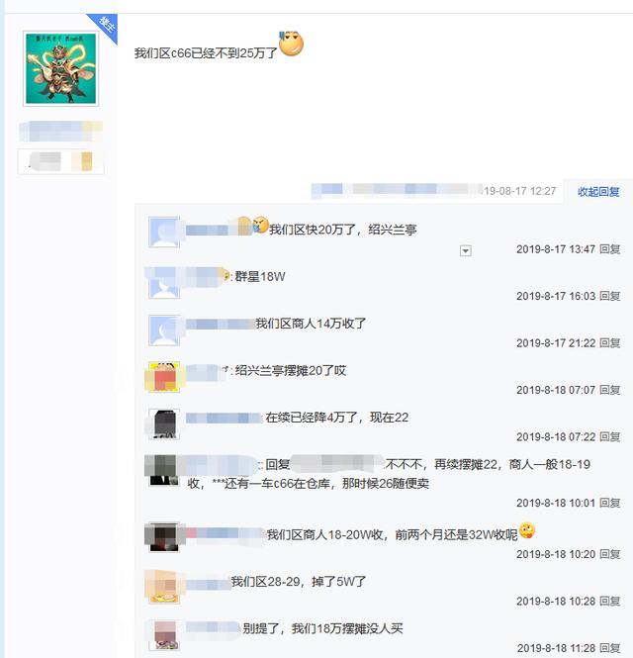Click the original poster's warrior avatar
This screenshot has width=633, height=658.
tap(60, 69)
